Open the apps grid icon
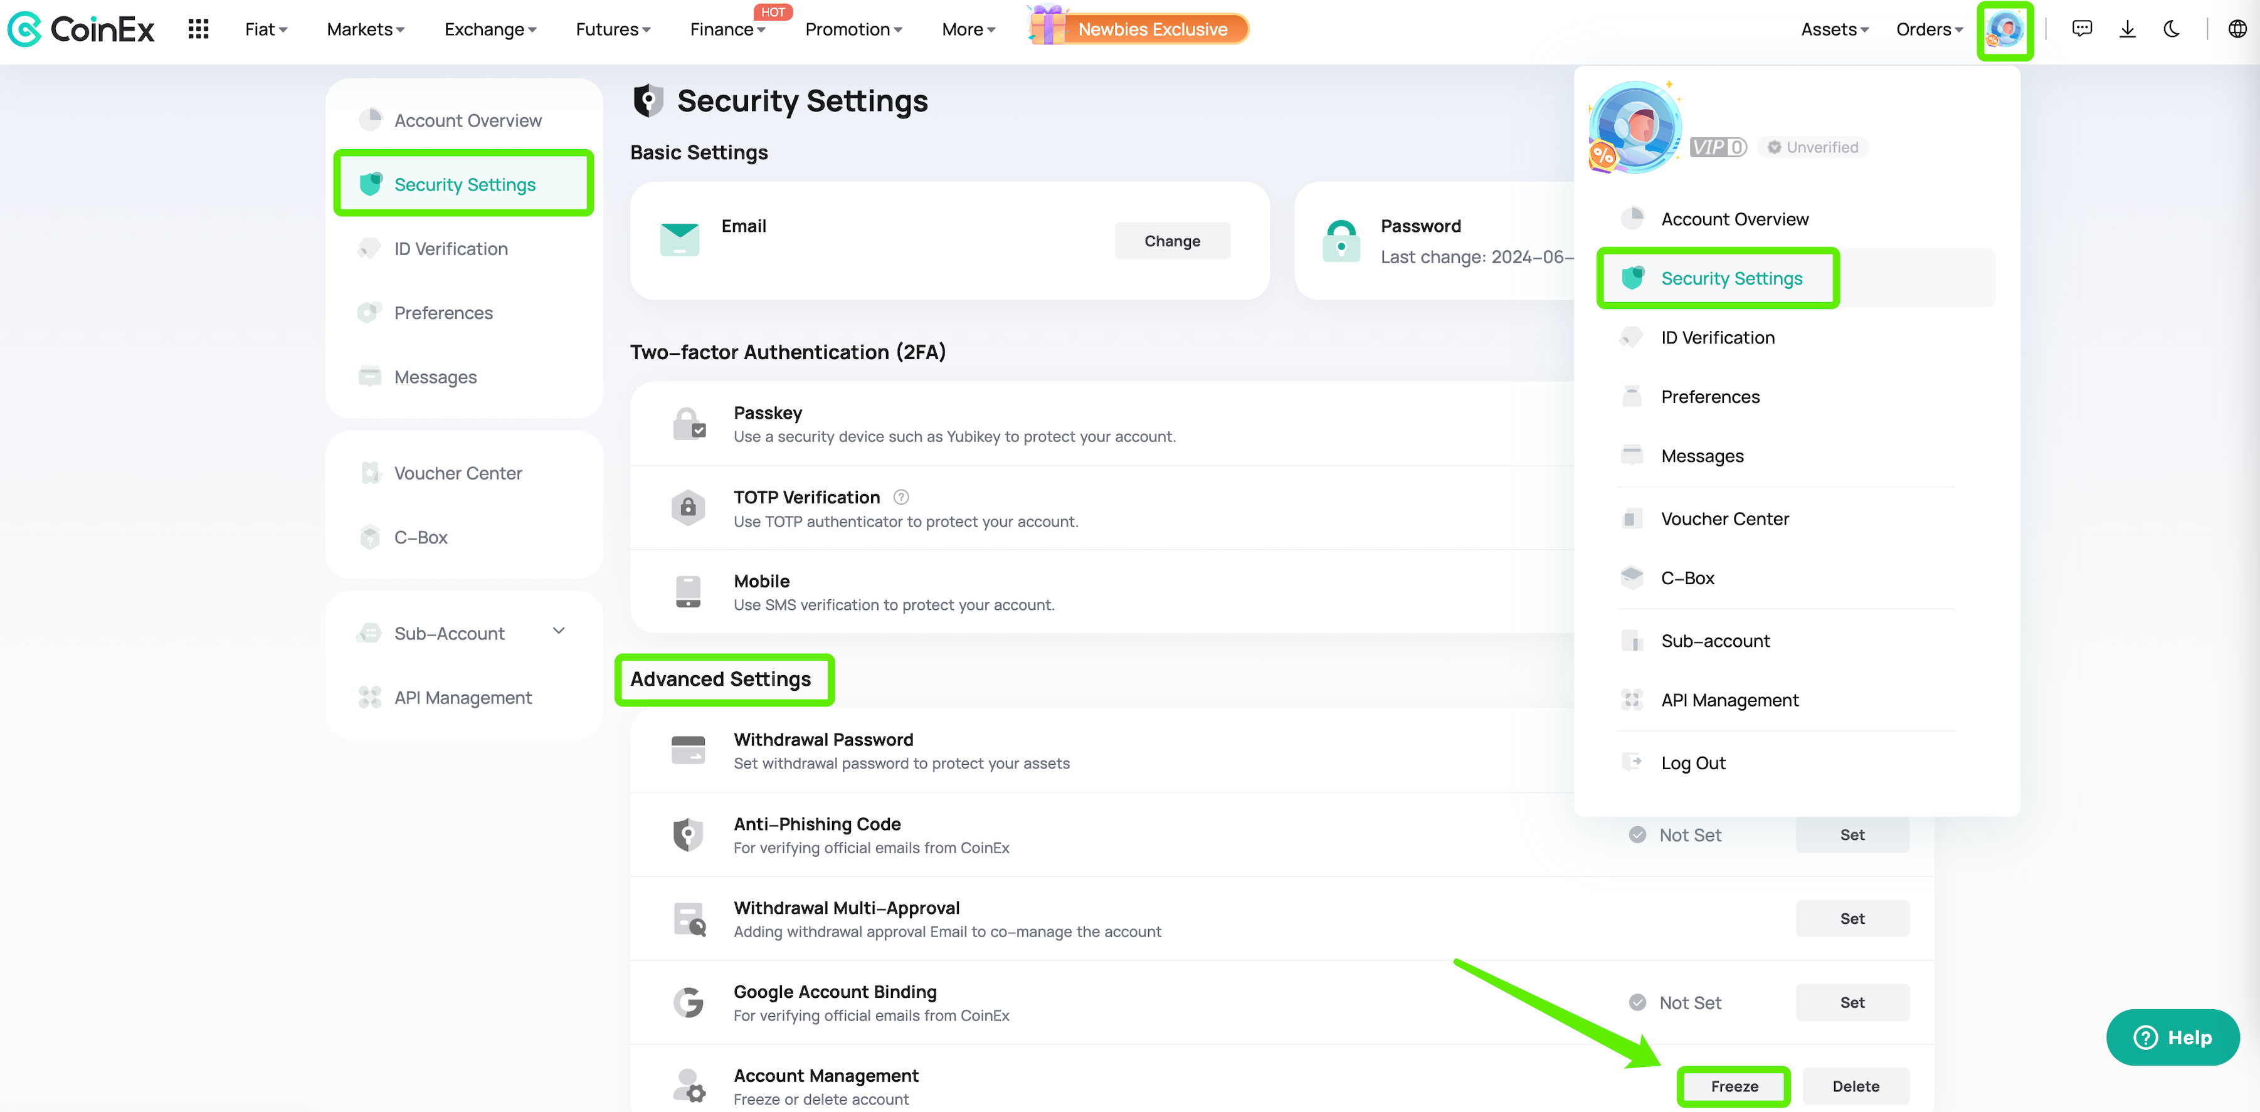 coord(198,29)
